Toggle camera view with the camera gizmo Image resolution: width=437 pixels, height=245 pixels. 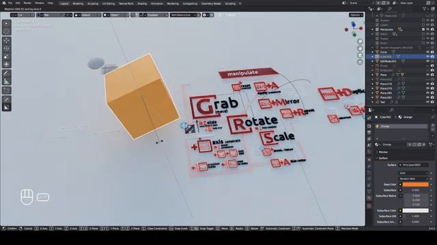pyautogui.click(x=360, y=55)
